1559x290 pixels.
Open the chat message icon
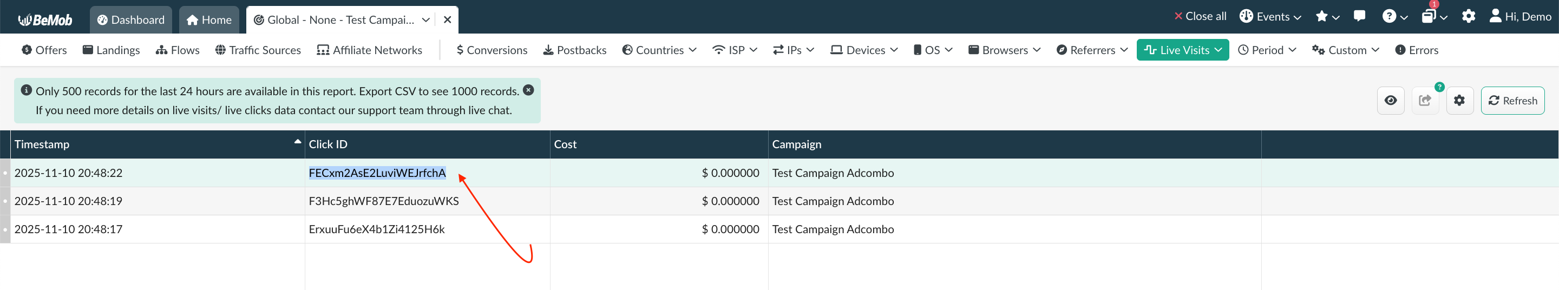[1359, 16]
